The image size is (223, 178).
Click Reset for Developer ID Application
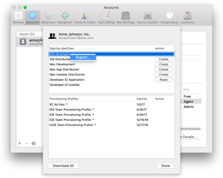[x=164, y=80]
